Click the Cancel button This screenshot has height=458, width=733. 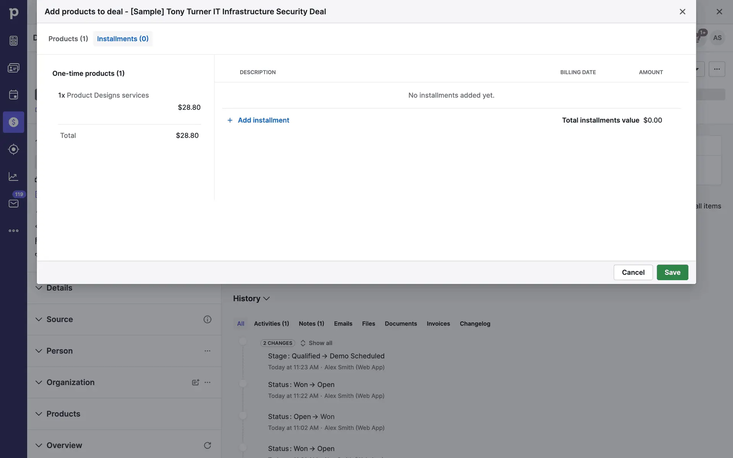633,272
